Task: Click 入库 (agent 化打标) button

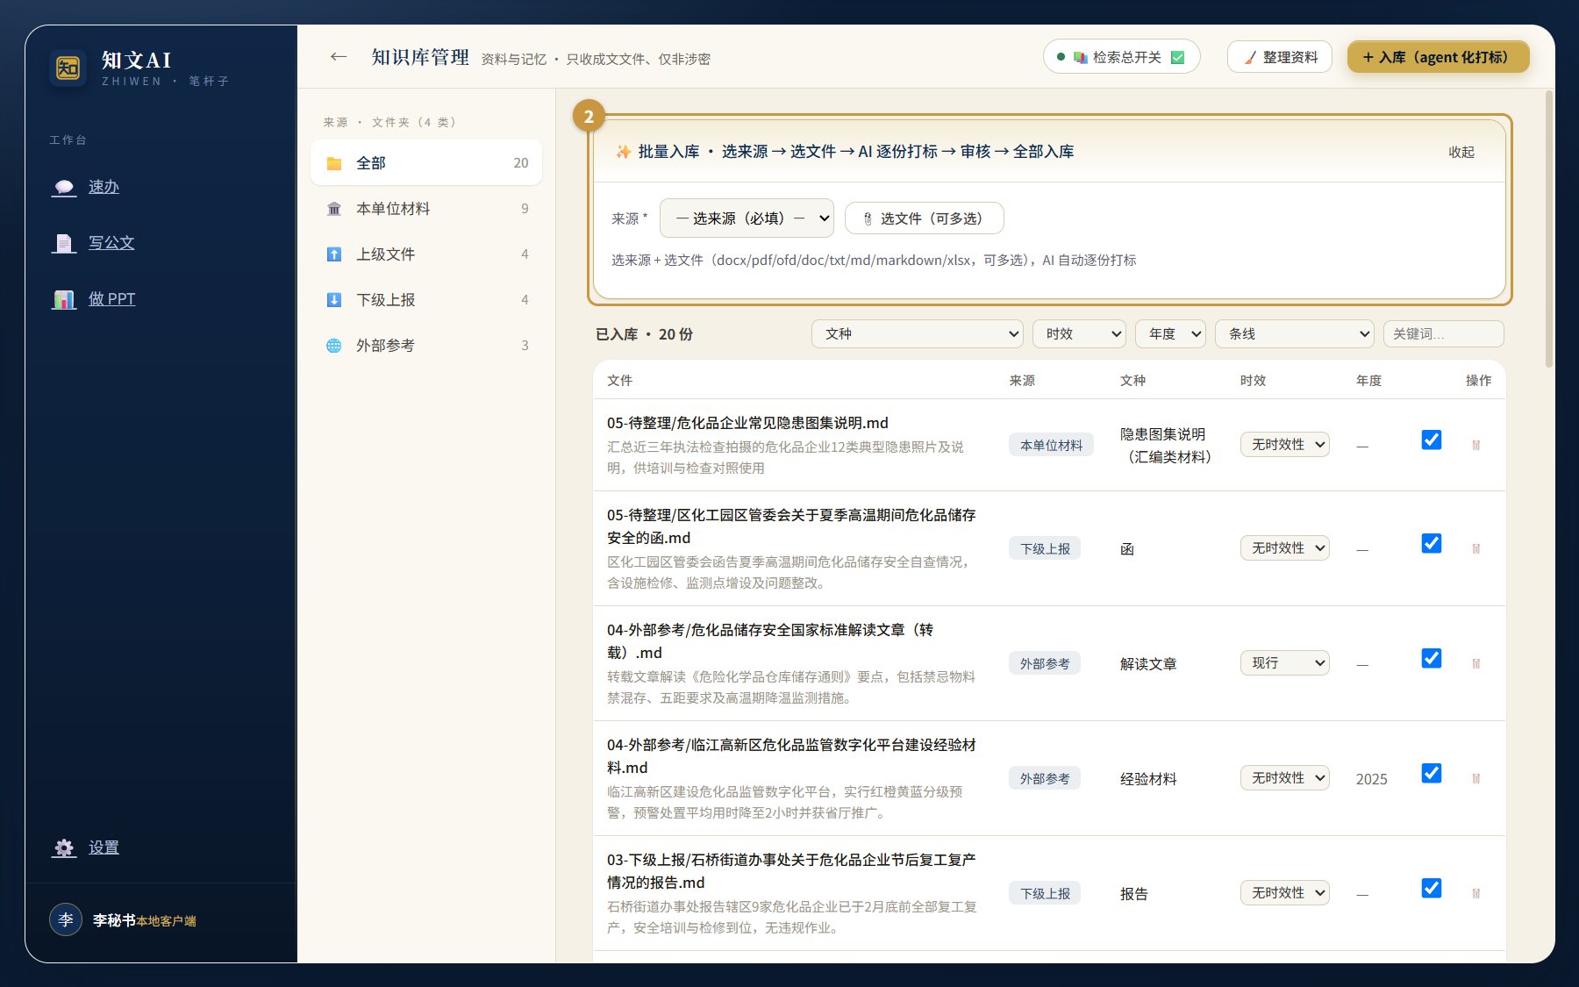Action: click(x=1439, y=57)
